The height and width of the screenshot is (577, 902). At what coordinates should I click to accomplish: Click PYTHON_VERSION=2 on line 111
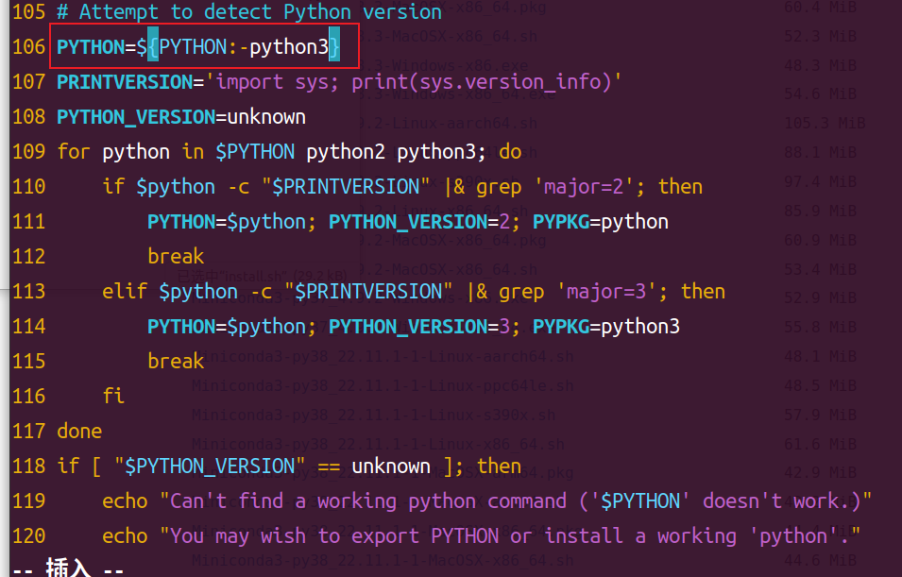click(x=419, y=222)
